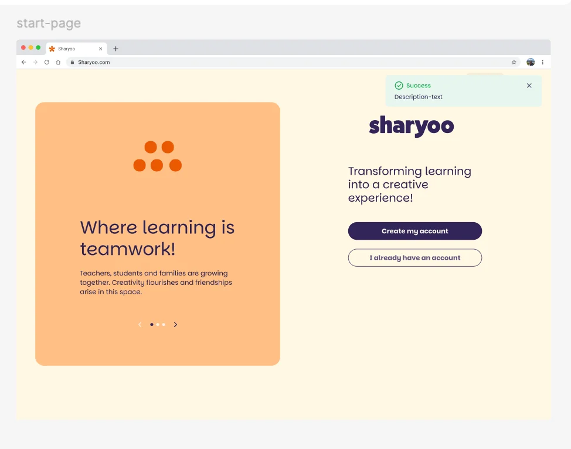Click the 'Teachers, students and families' paragraph
571x449 pixels.
(x=156, y=282)
